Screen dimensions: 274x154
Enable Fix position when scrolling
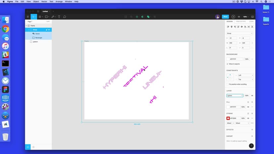coord(228,84)
